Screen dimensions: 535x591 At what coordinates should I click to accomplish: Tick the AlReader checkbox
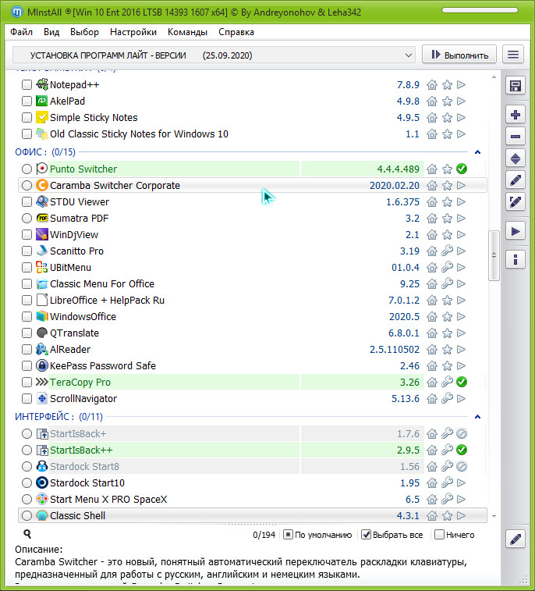27,350
